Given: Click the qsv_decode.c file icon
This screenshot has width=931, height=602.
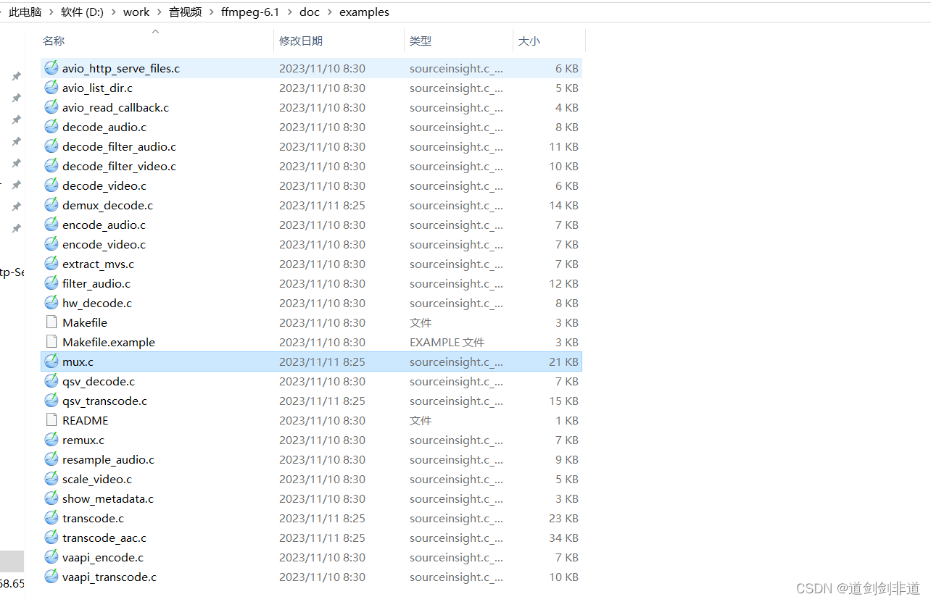Looking at the screenshot, I should click(x=51, y=381).
